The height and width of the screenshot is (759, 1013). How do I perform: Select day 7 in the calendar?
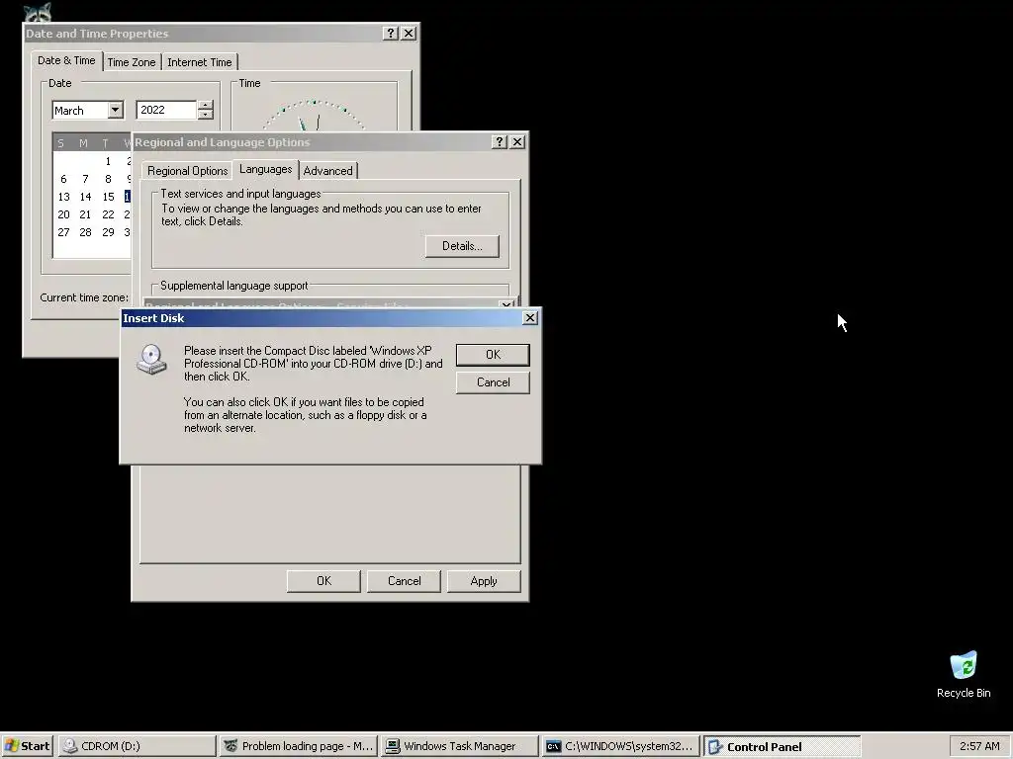pos(85,179)
